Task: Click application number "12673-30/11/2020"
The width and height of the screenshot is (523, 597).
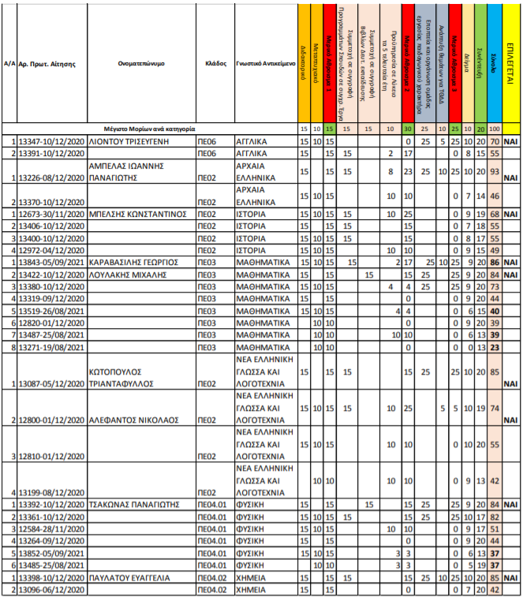Action: click(51, 214)
